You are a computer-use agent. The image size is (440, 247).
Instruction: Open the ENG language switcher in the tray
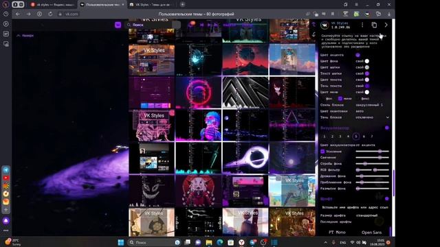[x=342, y=242]
